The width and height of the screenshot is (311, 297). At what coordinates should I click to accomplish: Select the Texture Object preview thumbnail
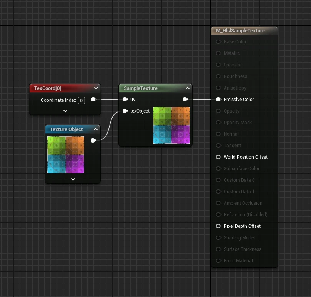coord(66,155)
